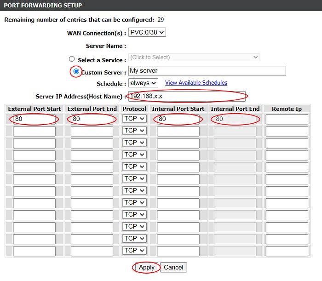Focus the External Port Start field containing 80
The image size is (322, 281).
pos(34,119)
